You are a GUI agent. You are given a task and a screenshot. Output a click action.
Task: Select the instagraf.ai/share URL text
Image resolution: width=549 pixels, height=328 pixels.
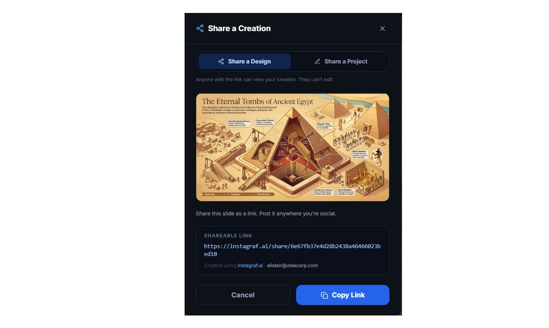click(292, 250)
